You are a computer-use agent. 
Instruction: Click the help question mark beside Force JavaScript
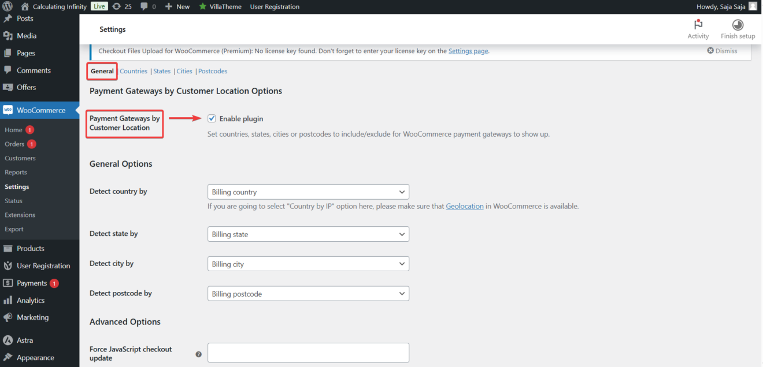(x=198, y=354)
